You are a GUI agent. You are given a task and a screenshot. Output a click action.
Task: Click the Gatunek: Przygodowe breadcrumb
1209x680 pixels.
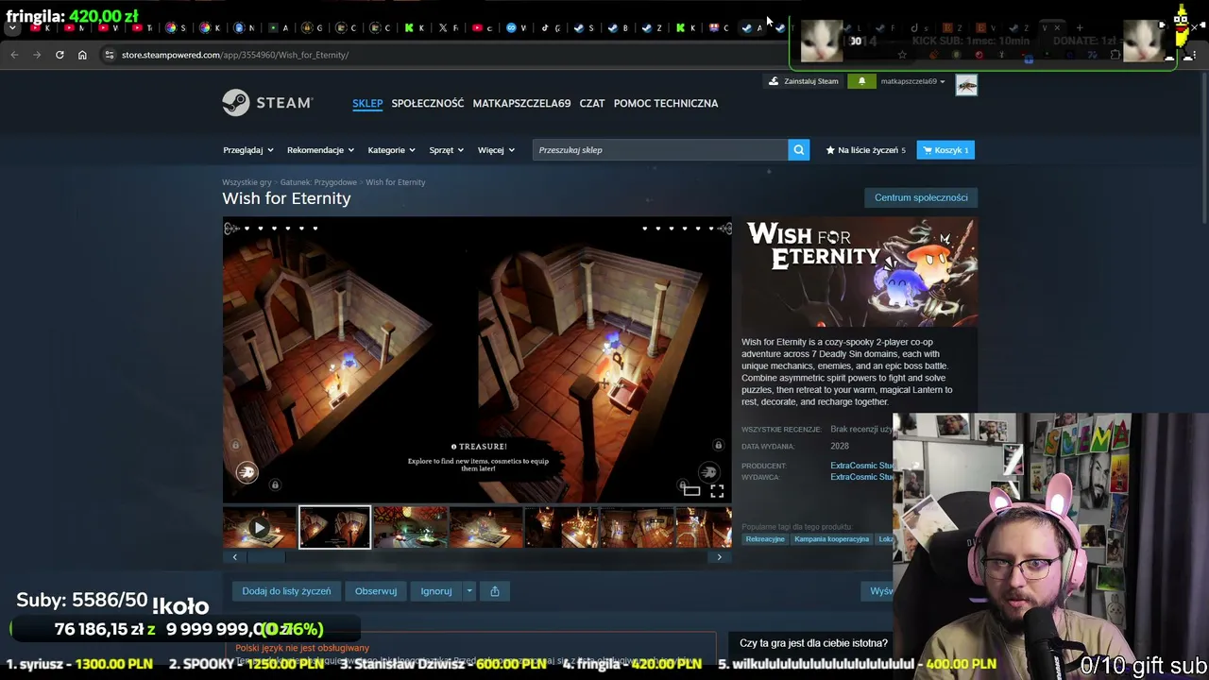point(318,182)
